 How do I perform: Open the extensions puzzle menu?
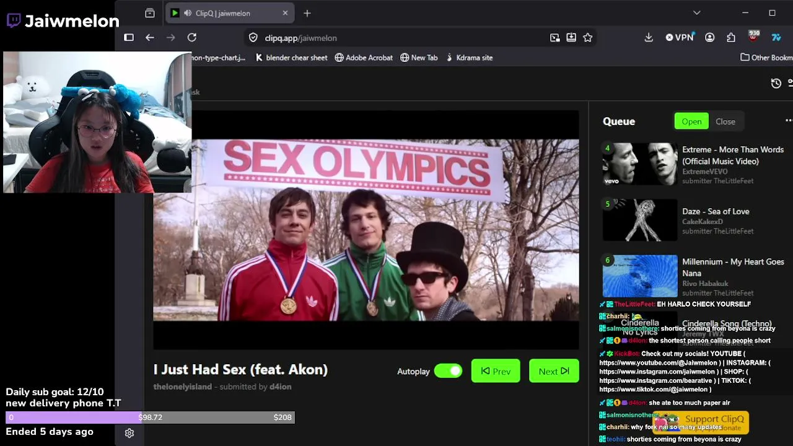[731, 38]
